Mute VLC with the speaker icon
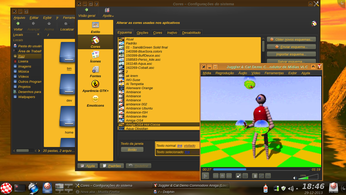The width and height of the screenshot is (346, 195). click(x=295, y=178)
